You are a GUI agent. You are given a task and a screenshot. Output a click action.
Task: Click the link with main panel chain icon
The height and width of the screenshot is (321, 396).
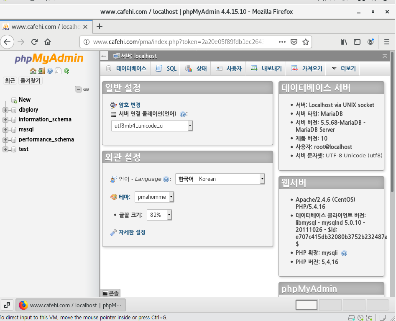pyautogui.click(x=86, y=89)
